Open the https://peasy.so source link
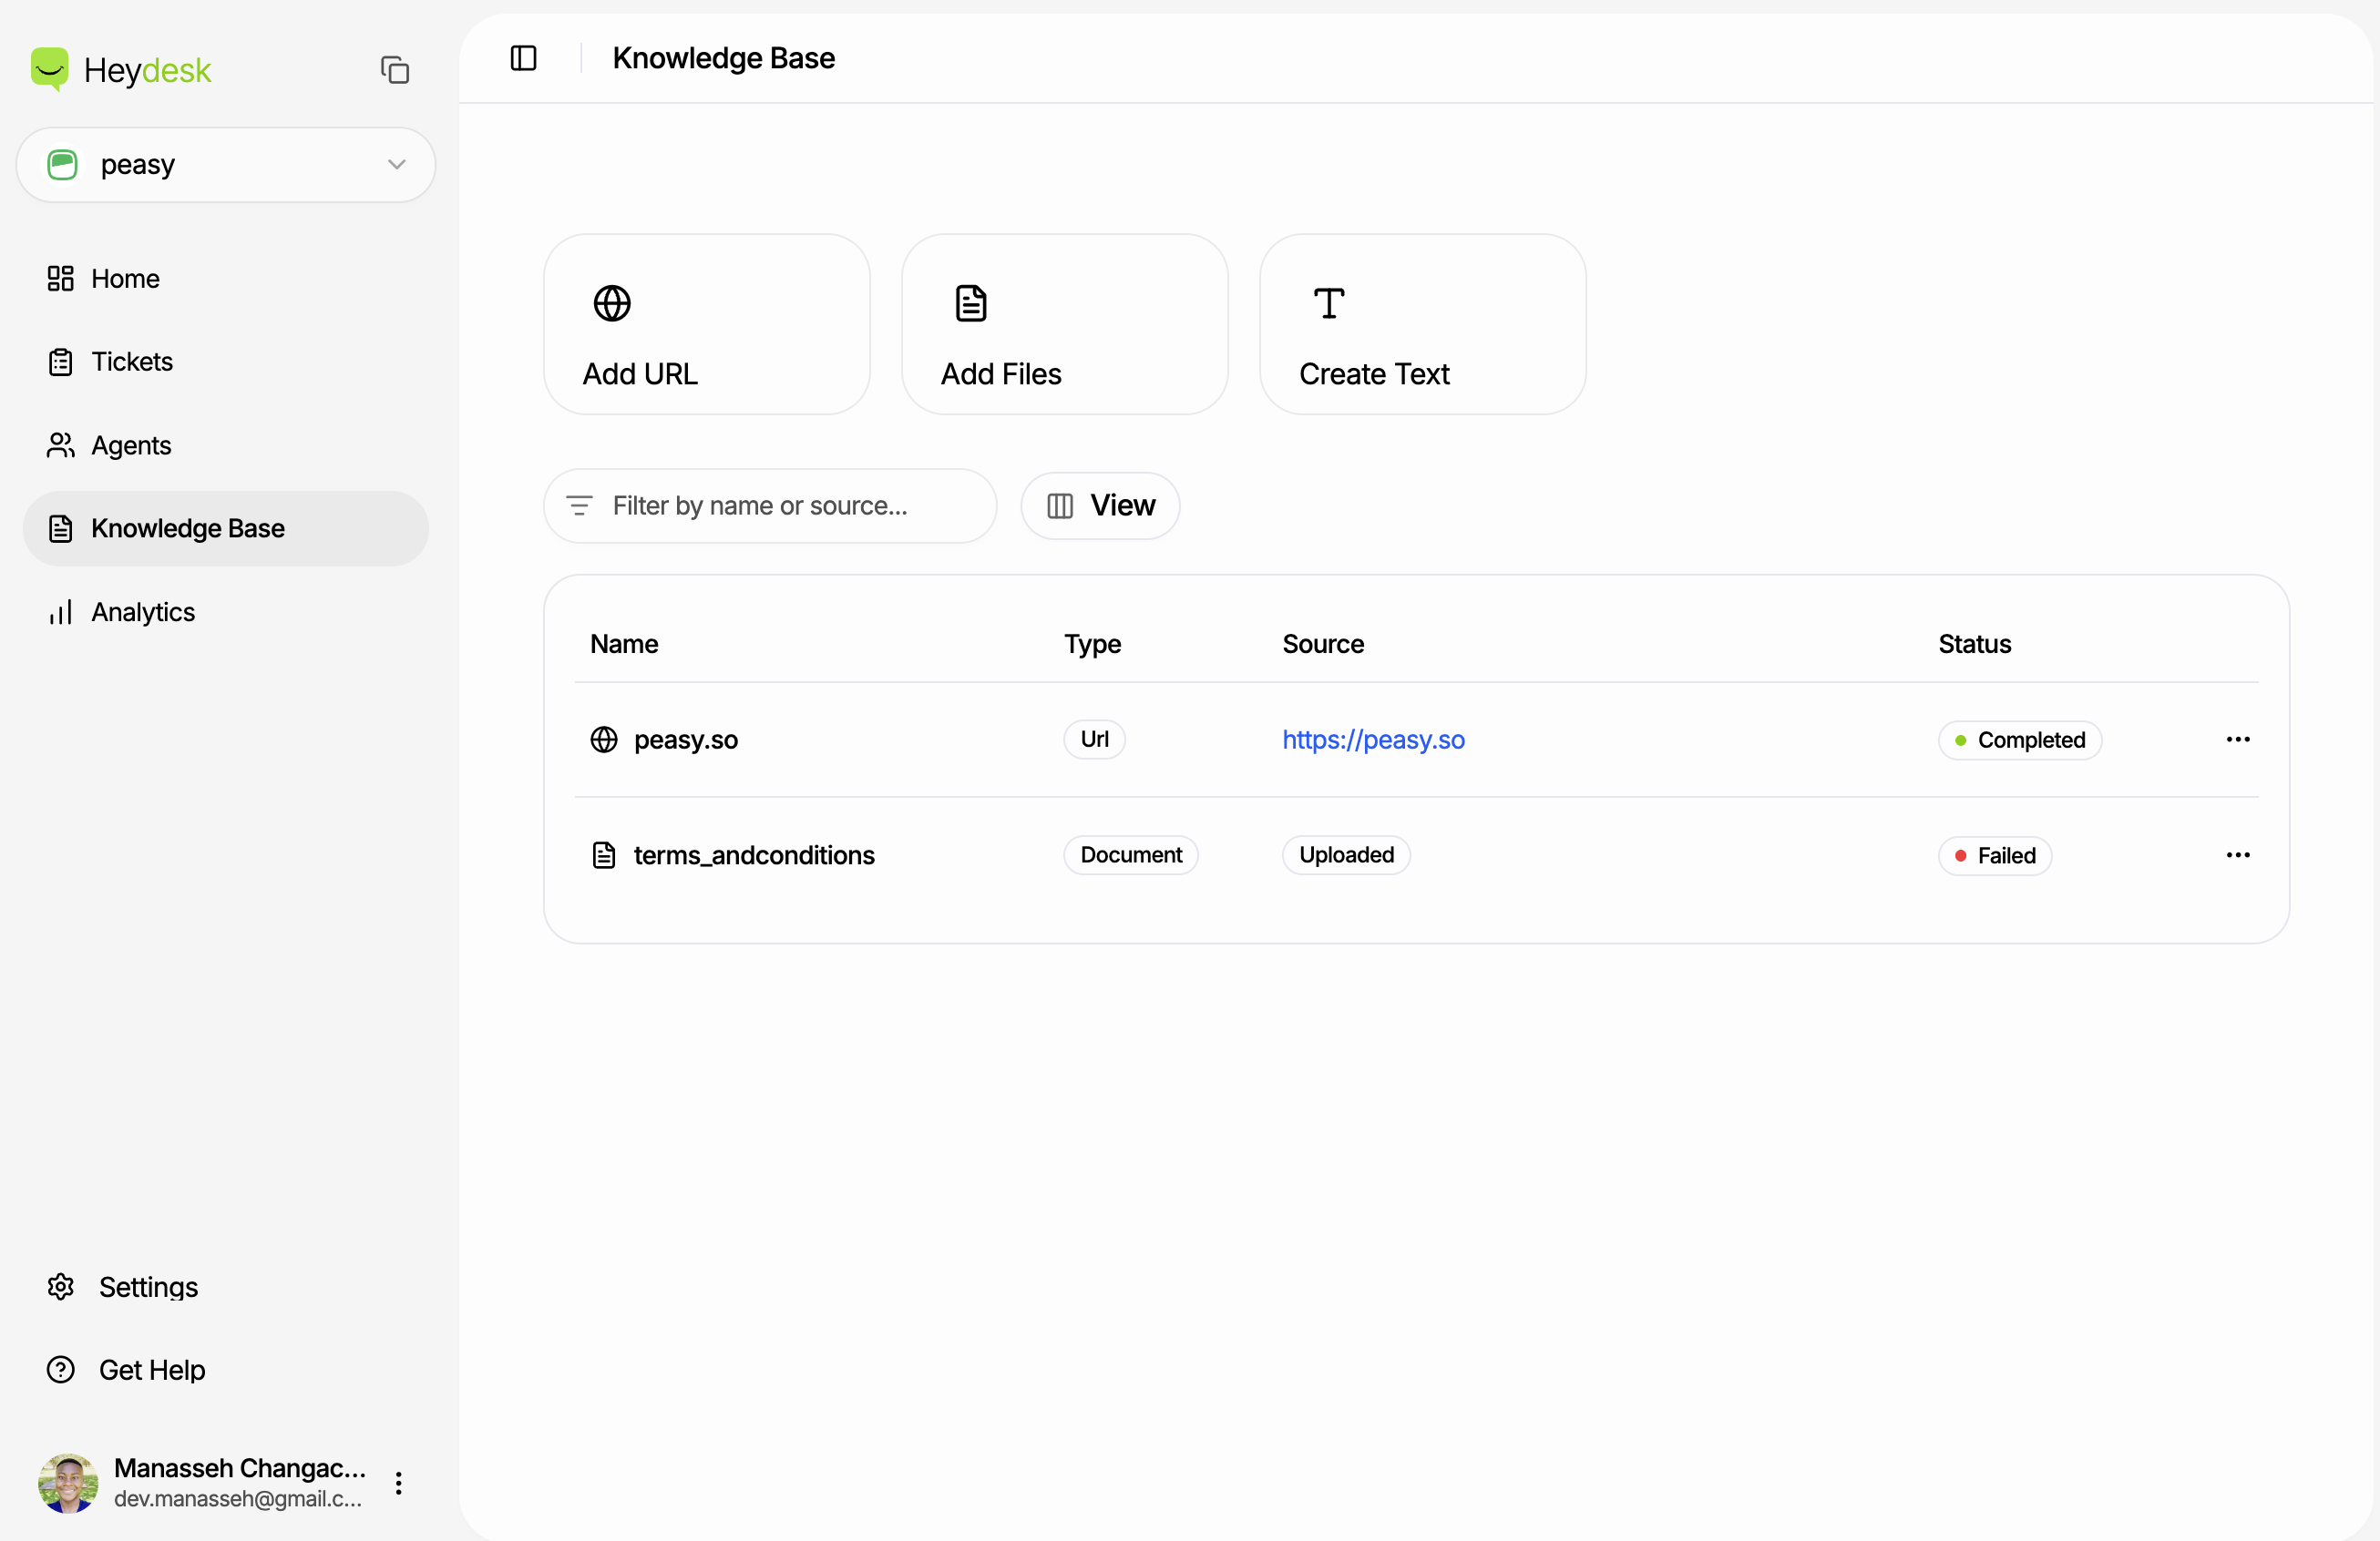Viewport: 2380px width, 1541px height. (x=1373, y=740)
